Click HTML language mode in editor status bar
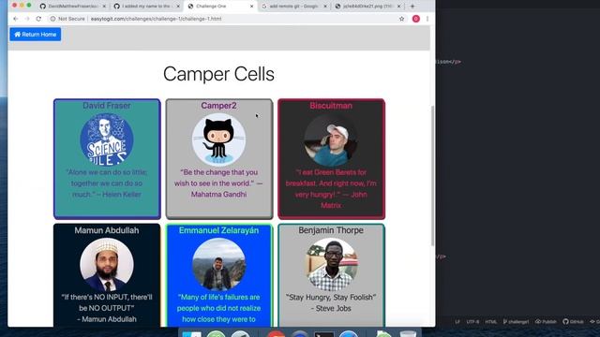The height and width of the screenshot is (337, 600). (491, 322)
